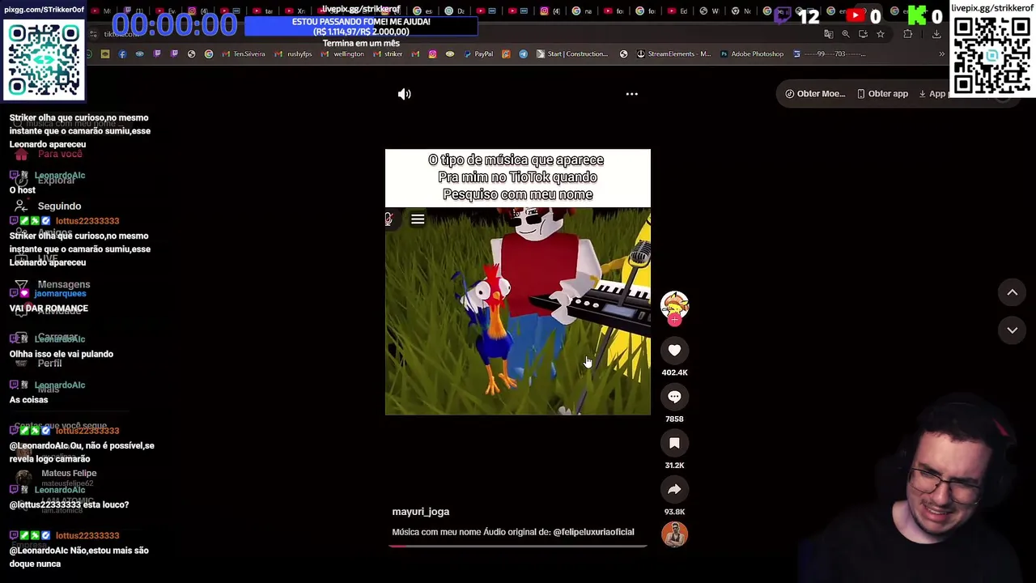Open the wellington bookmark
The width and height of the screenshot is (1036, 583).
(x=342, y=54)
